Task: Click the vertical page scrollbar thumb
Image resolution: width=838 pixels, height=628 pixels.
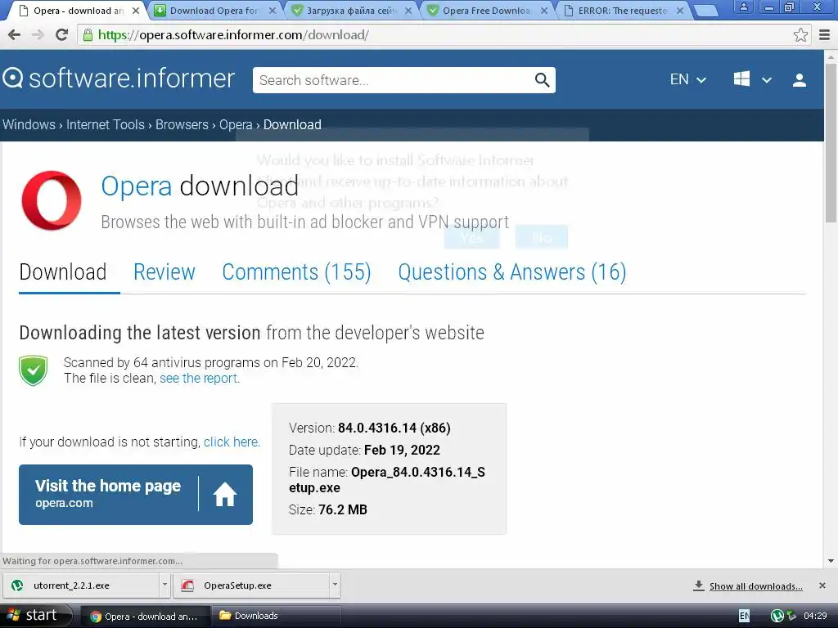Action: (831, 143)
